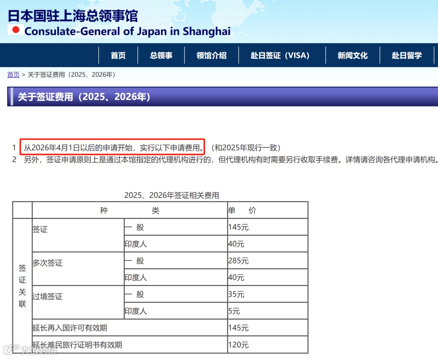Click 一般 in the 多次签证 row
438x358 pixels.
pos(176,261)
